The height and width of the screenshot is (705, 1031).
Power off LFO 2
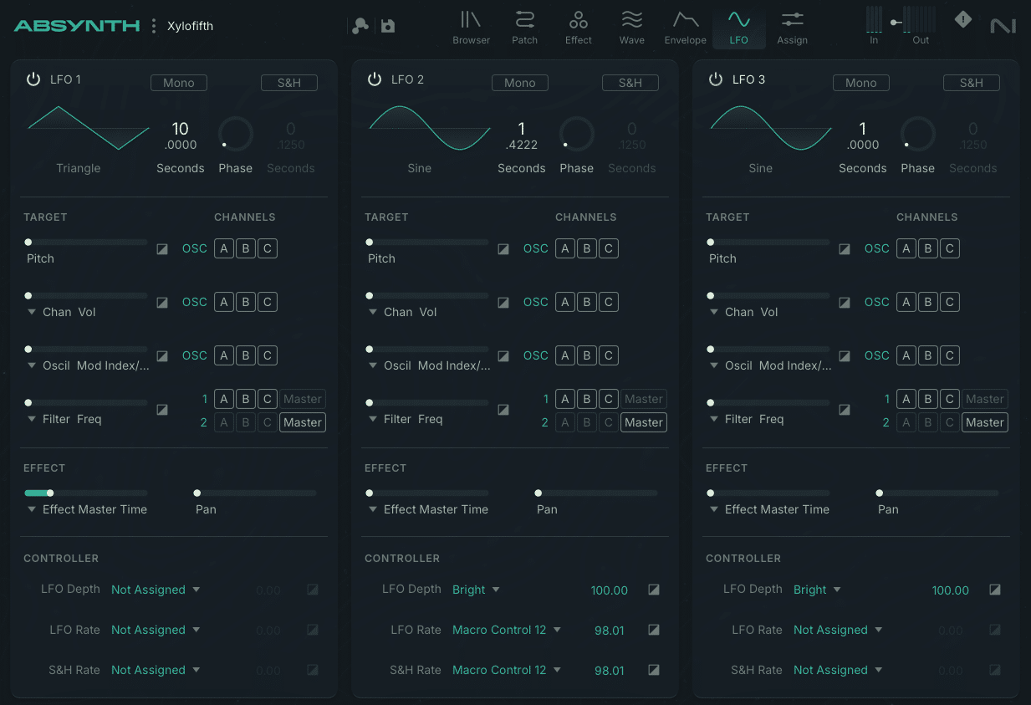tap(375, 79)
